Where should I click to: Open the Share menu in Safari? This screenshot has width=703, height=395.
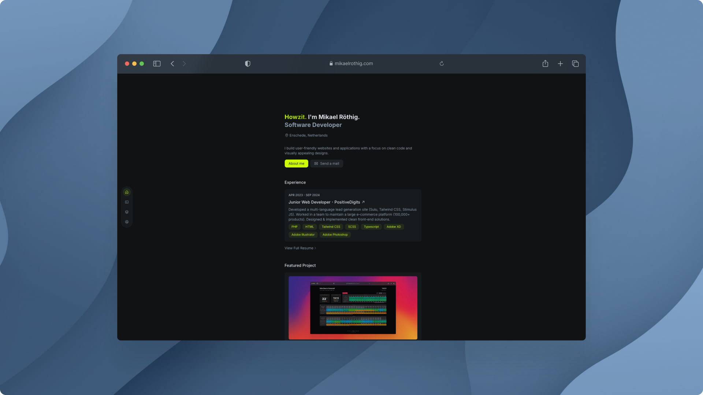pos(545,64)
